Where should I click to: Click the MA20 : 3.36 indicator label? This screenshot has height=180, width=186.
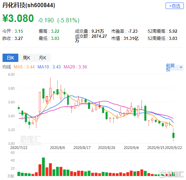75,67
